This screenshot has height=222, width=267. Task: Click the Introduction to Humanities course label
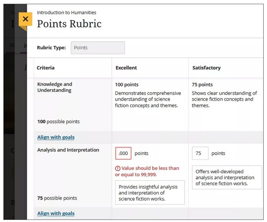(67, 13)
